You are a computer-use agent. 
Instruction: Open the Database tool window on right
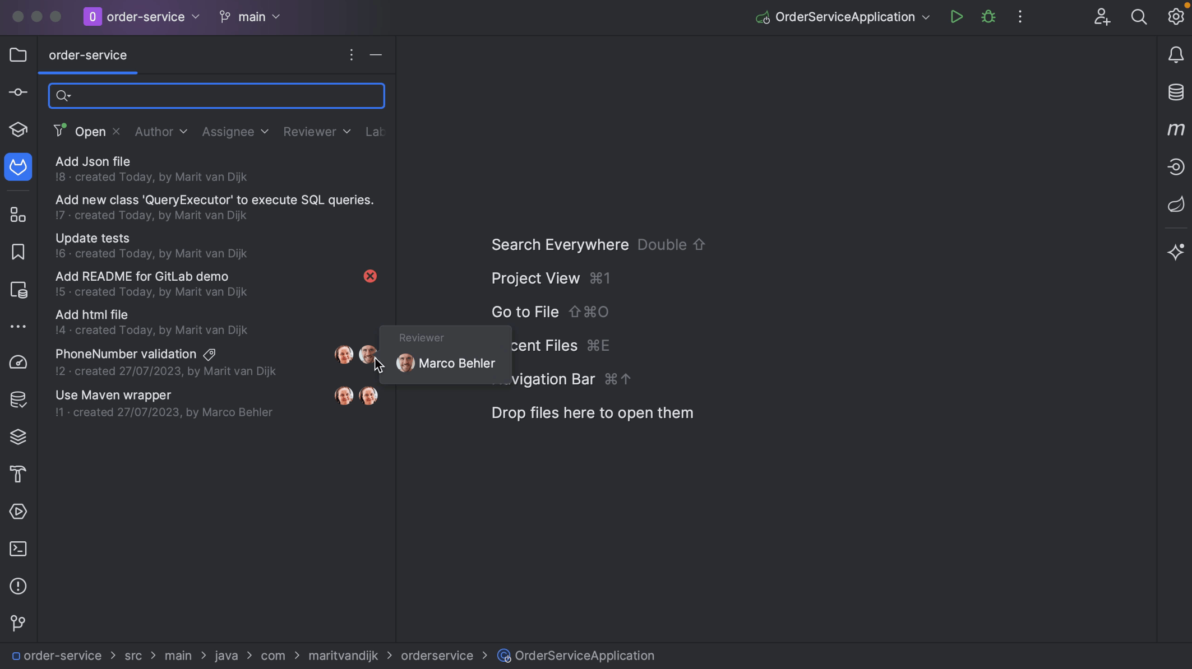click(x=1176, y=92)
